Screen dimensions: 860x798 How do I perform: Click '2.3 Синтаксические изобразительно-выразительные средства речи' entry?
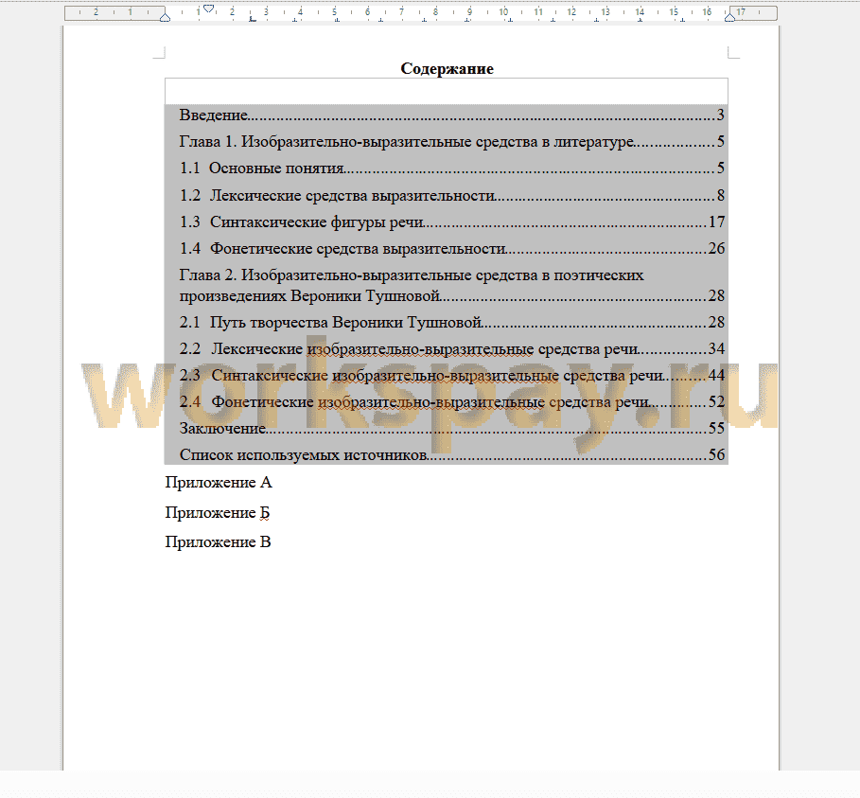point(452,376)
